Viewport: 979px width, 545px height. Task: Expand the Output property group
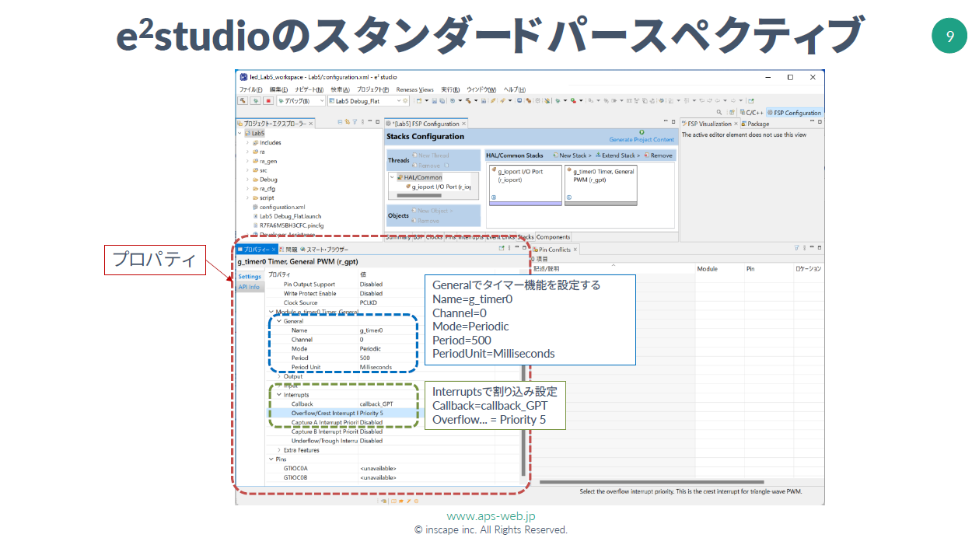(278, 376)
